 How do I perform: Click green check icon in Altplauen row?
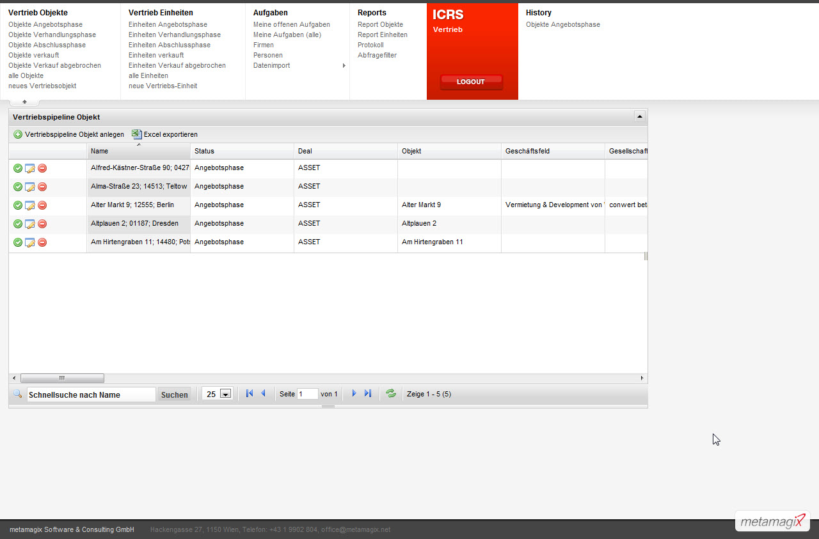(x=18, y=224)
